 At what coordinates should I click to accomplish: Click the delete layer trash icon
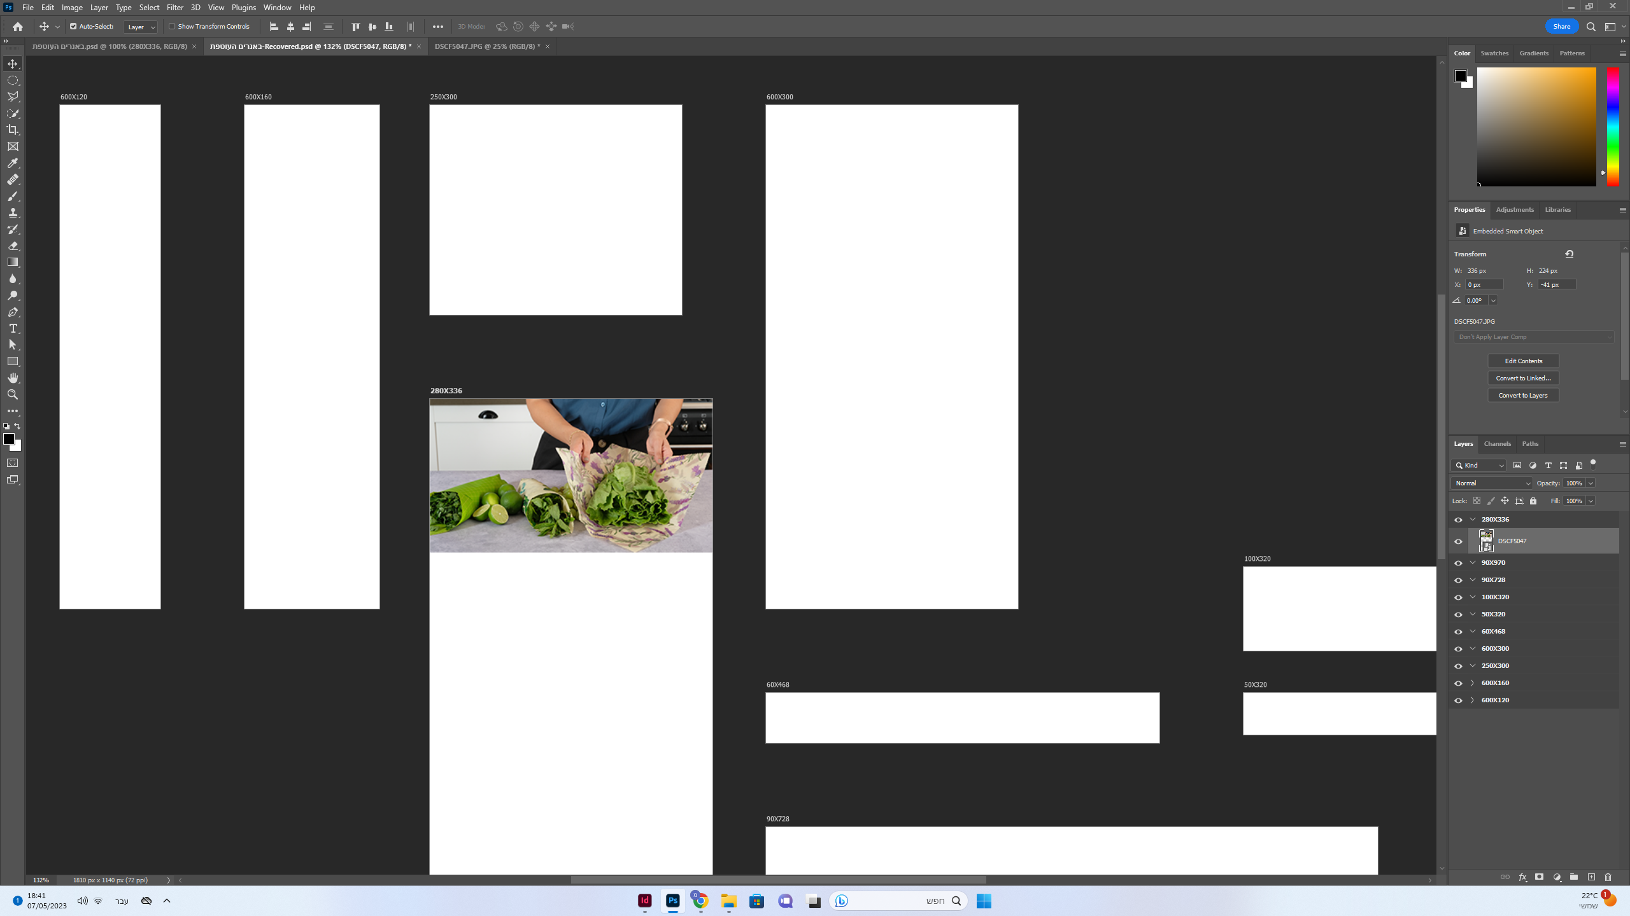tap(1608, 877)
